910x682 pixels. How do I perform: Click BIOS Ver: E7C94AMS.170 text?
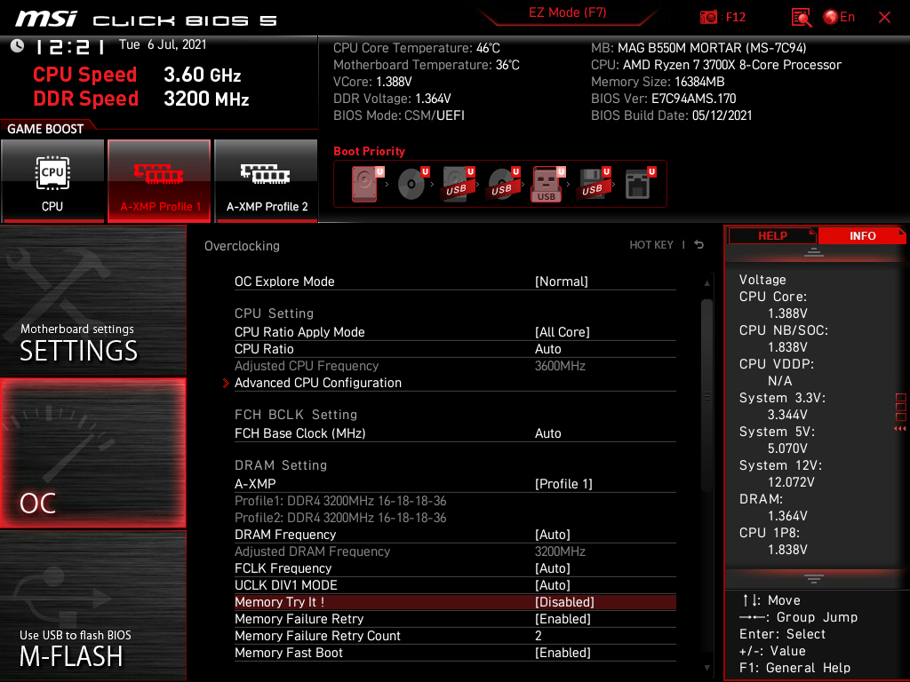click(663, 99)
